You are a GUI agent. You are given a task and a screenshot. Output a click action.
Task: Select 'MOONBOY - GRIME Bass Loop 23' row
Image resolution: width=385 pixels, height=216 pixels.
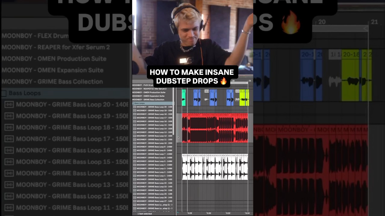(153, 187)
